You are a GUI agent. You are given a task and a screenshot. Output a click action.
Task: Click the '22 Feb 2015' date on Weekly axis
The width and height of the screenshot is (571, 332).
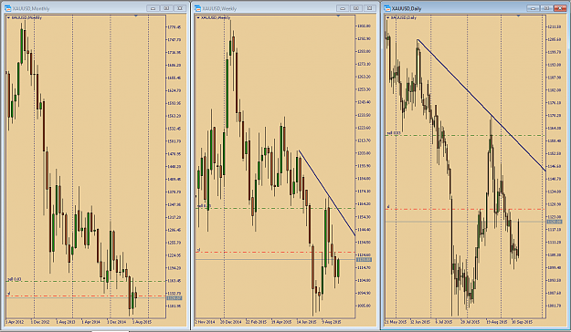256,321
